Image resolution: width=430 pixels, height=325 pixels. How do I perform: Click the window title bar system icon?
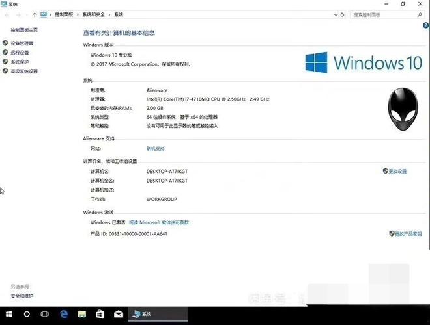click(x=4, y=4)
